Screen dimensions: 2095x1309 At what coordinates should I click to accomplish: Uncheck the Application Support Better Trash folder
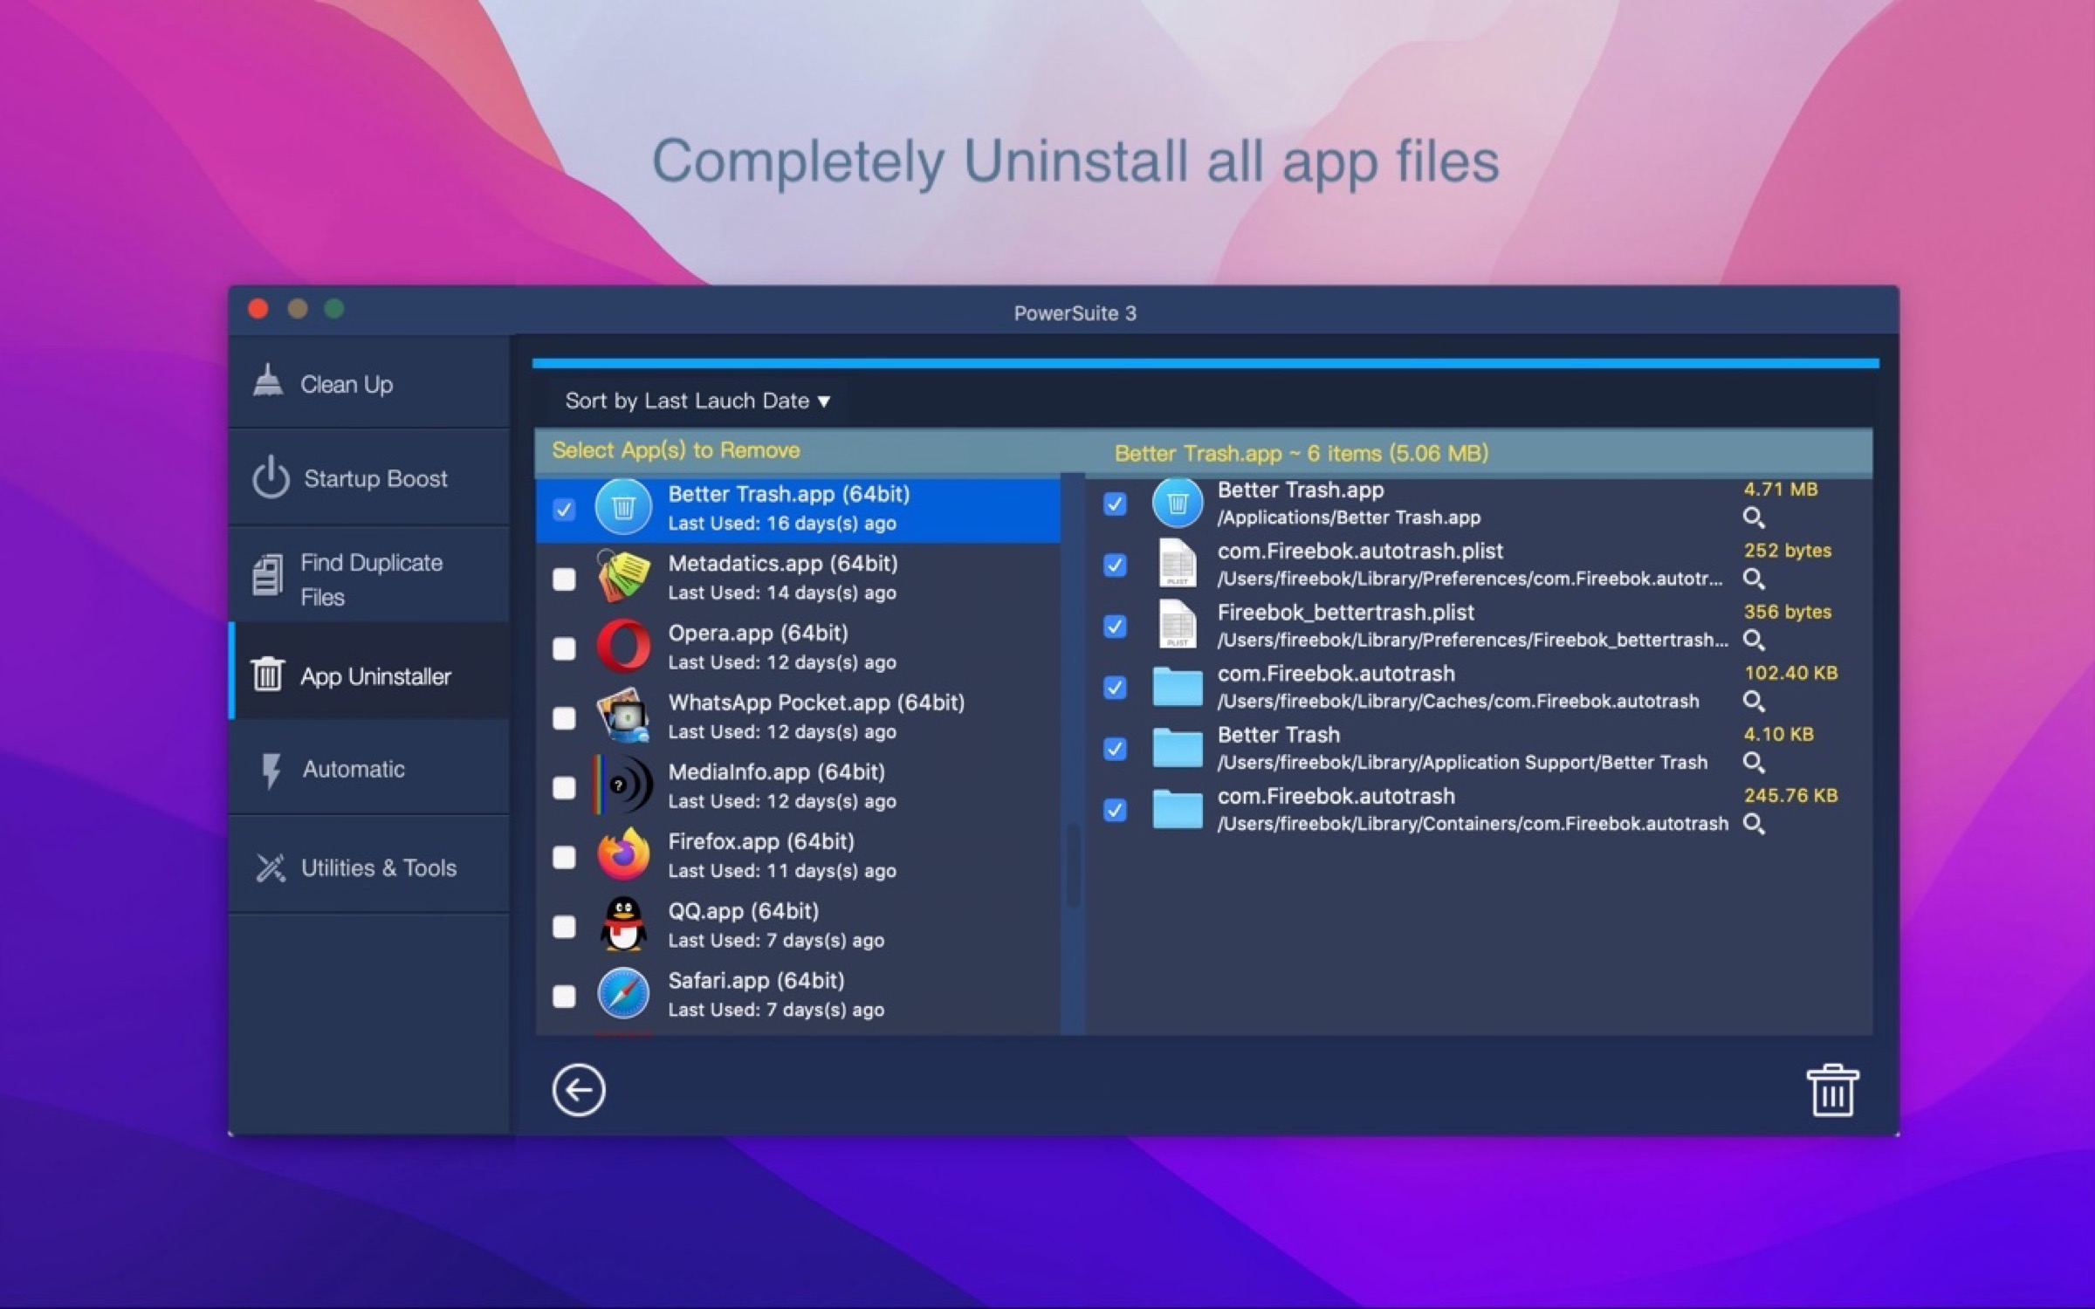pos(1115,749)
